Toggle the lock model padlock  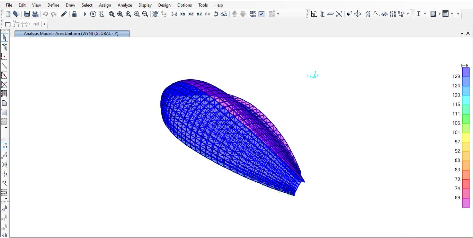(x=74, y=14)
